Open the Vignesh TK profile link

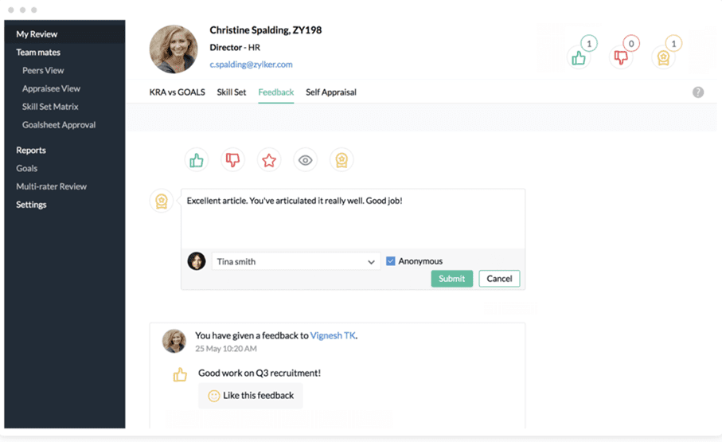click(333, 335)
